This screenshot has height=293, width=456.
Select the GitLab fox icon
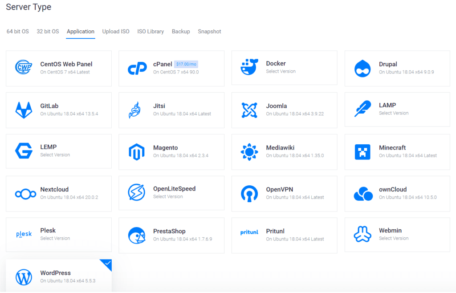tap(24, 110)
